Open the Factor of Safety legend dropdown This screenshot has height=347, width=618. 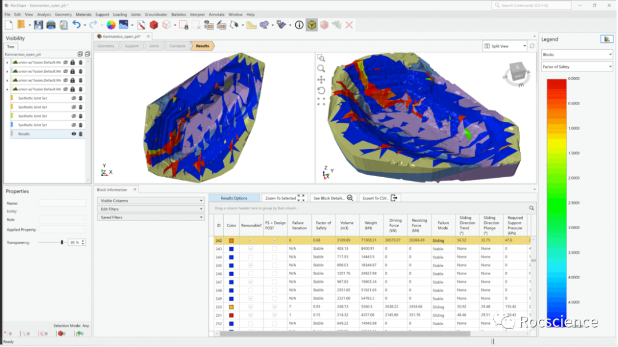576,67
